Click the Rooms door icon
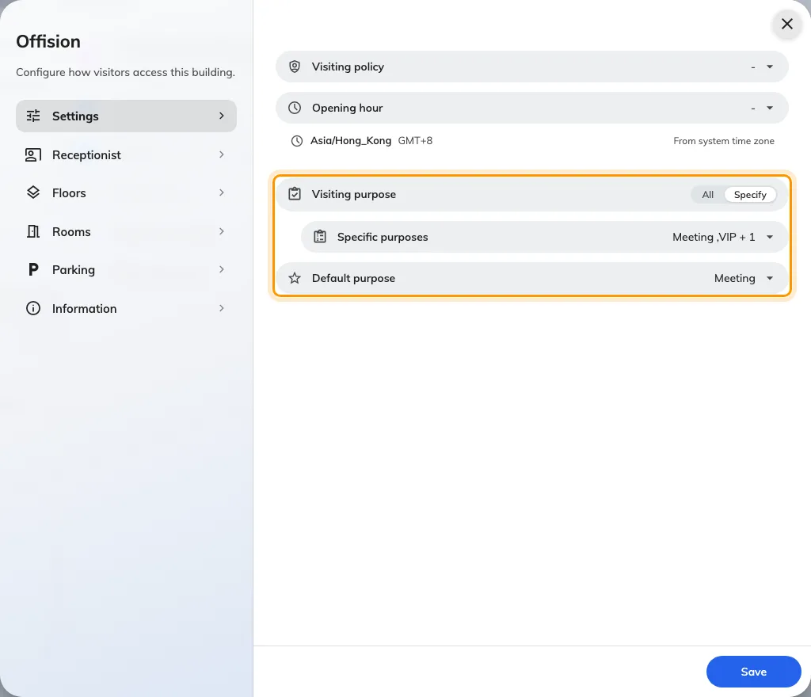Viewport: 811px width, 697px height. pyautogui.click(x=33, y=231)
